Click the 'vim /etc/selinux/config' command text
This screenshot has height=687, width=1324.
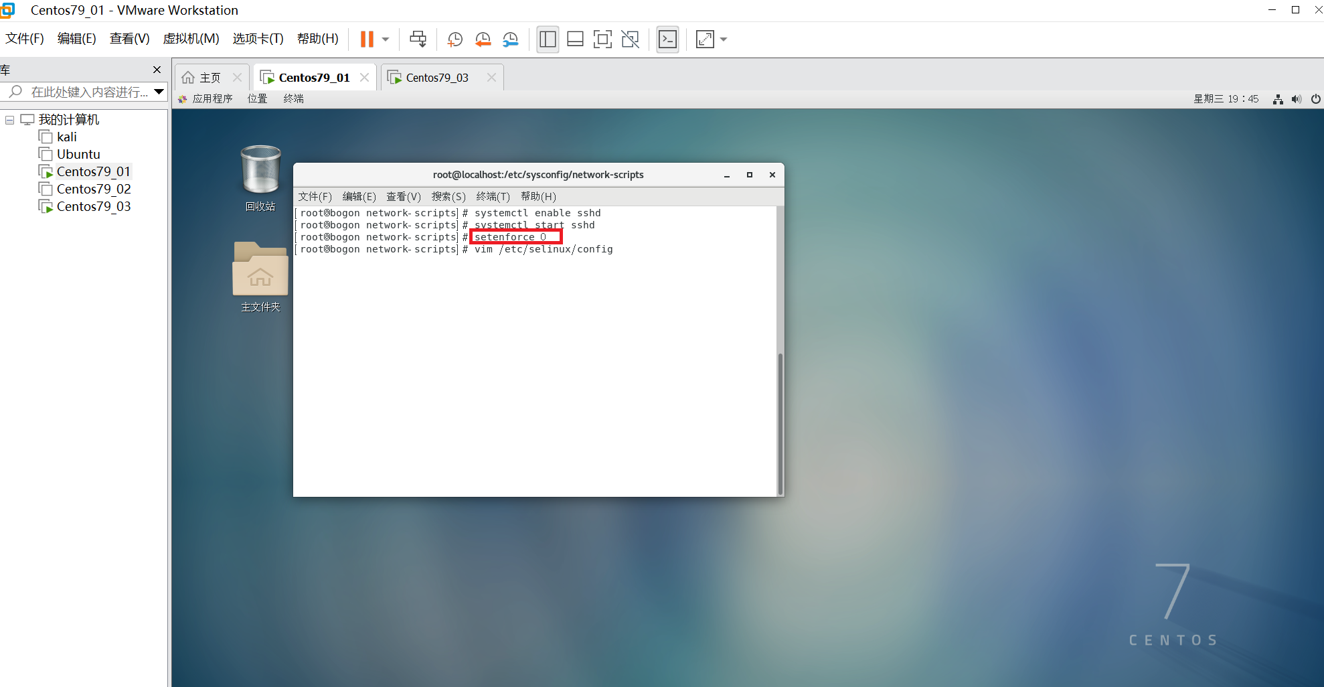(544, 250)
